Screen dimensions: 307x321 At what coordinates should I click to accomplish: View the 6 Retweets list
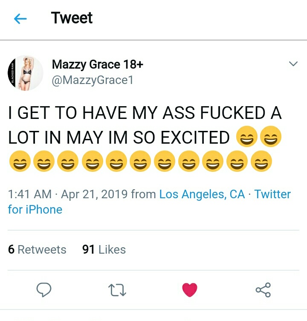tap(37, 249)
